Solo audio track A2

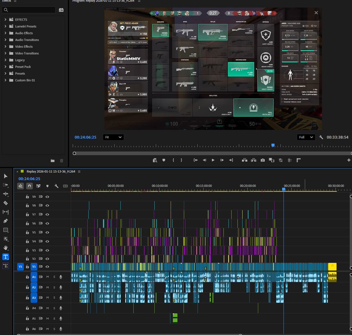pos(54,287)
